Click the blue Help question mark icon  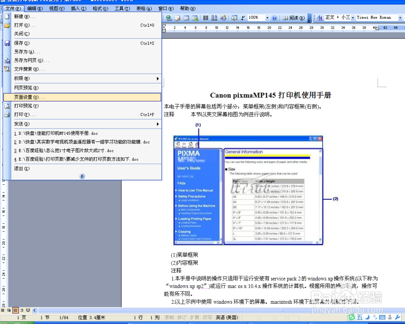[x=274, y=18]
